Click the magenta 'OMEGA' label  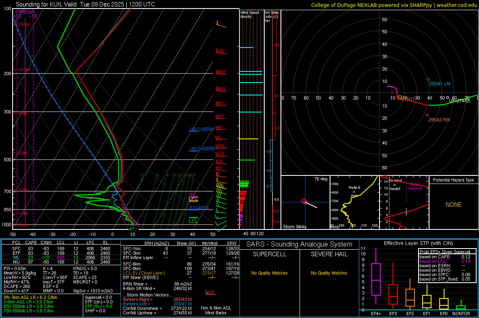(25, 12)
